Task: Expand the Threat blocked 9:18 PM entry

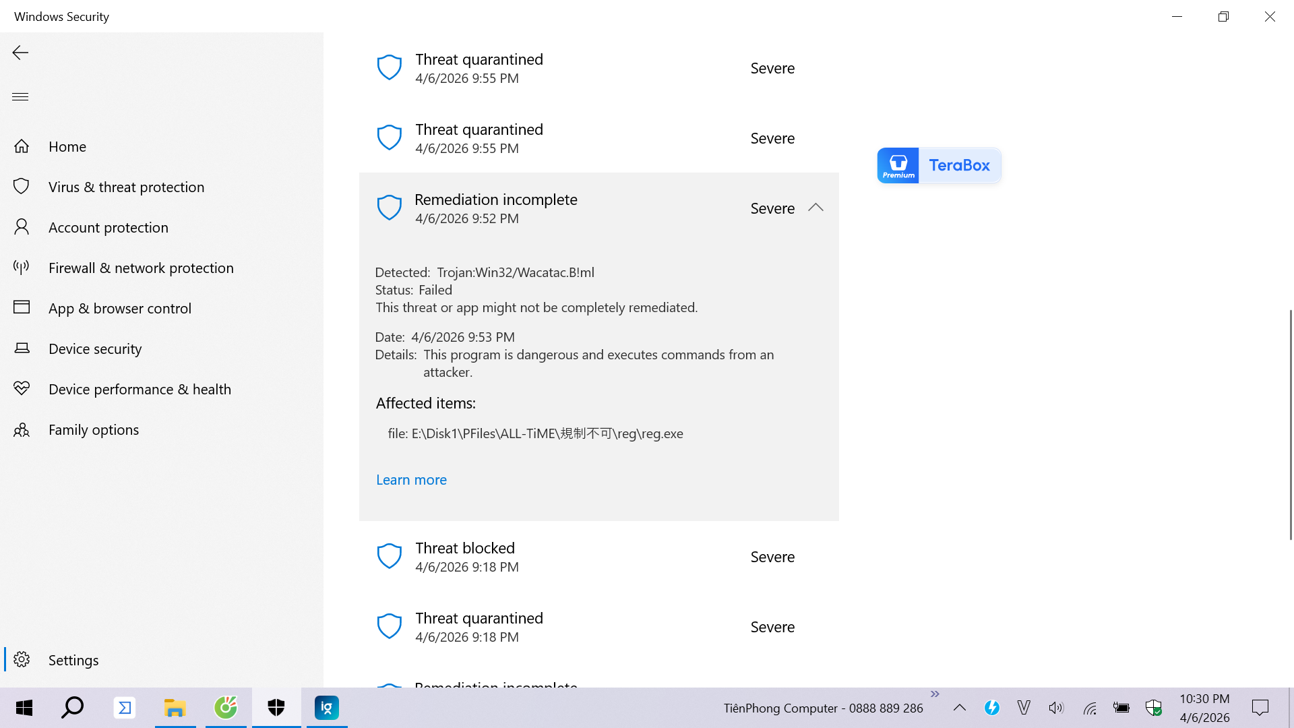Action: pyautogui.click(x=598, y=557)
